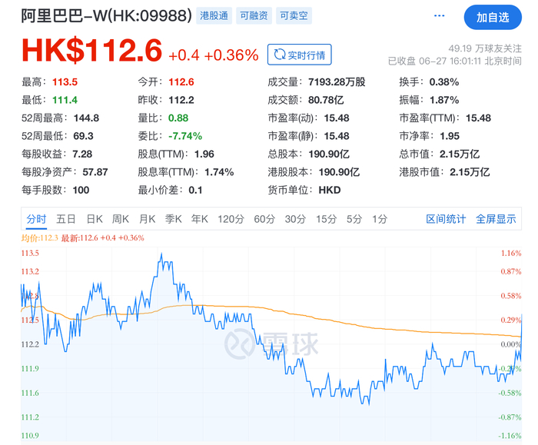The width and height of the screenshot is (538, 445).
Task: Click the 委比 value -7.74%
Action: click(185, 136)
